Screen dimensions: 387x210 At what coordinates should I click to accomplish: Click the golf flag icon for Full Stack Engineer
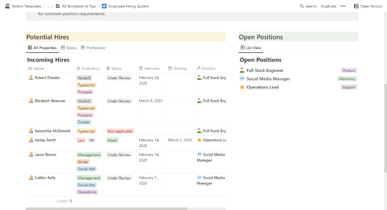[242, 70]
